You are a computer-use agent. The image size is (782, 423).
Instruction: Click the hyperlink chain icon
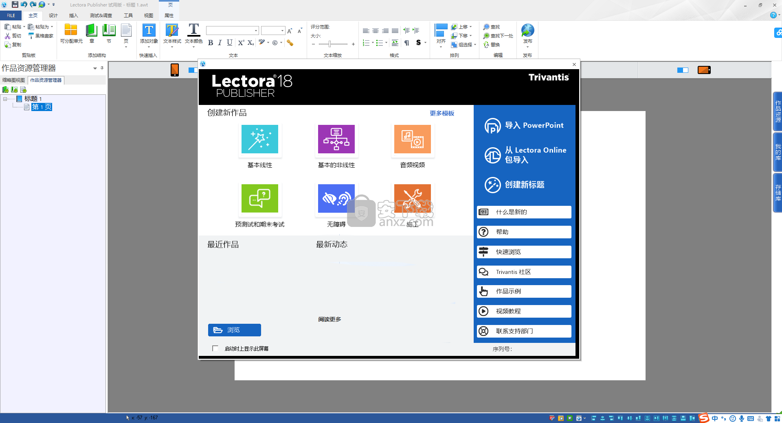click(290, 43)
